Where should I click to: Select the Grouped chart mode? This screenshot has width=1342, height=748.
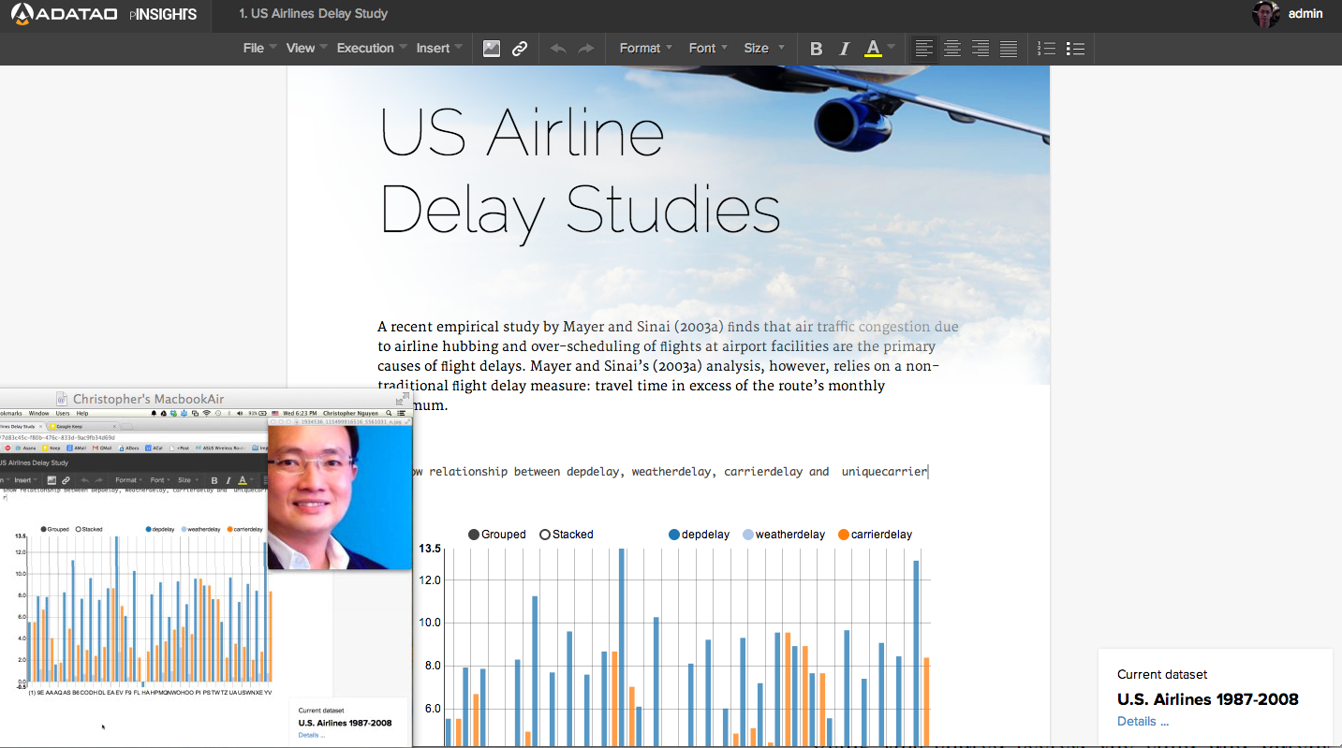coord(496,535)
